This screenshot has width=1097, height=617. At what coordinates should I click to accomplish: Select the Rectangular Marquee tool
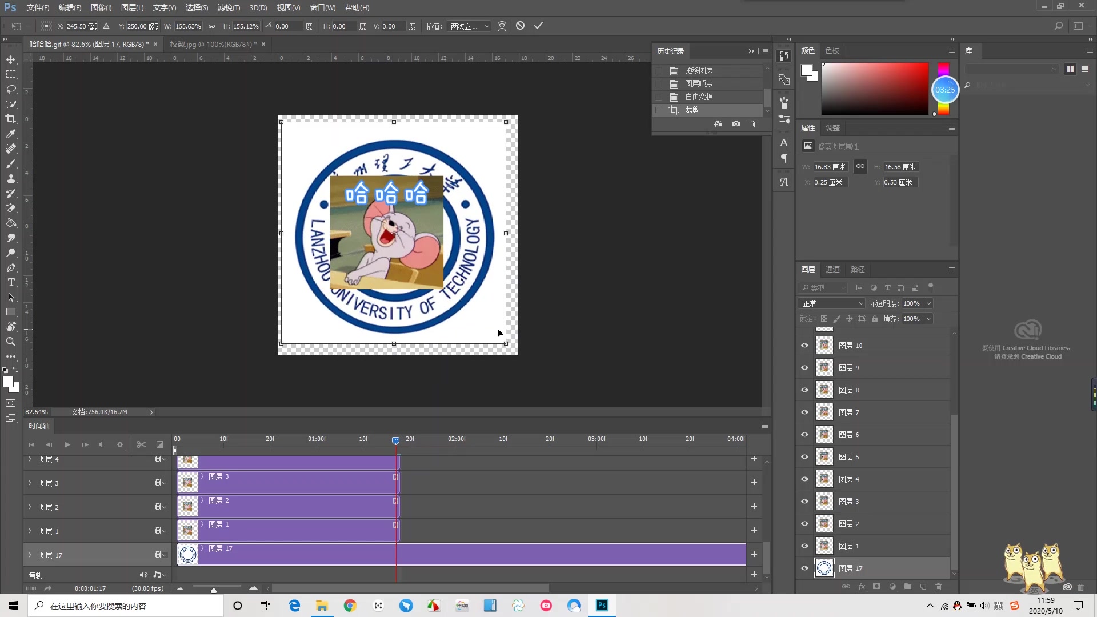[11, 74]
